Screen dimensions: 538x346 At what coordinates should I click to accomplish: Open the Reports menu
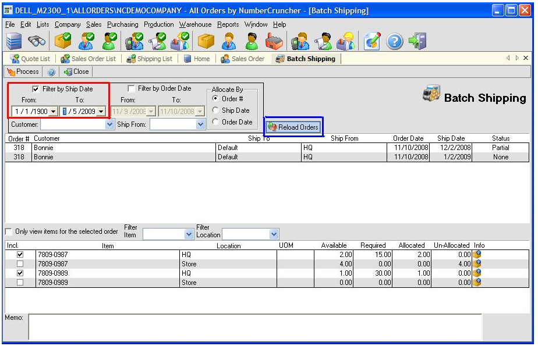coord(228,24)
